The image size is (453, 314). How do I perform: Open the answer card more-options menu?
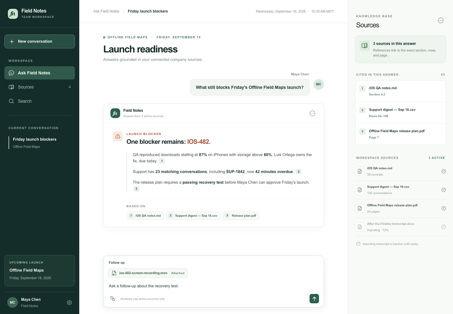pyautogui.click(x=312, y=113)
